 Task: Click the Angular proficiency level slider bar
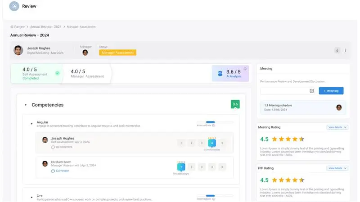click(x=215, y=122)
